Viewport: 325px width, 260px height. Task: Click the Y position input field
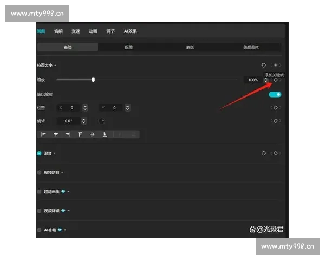point(112,108)
